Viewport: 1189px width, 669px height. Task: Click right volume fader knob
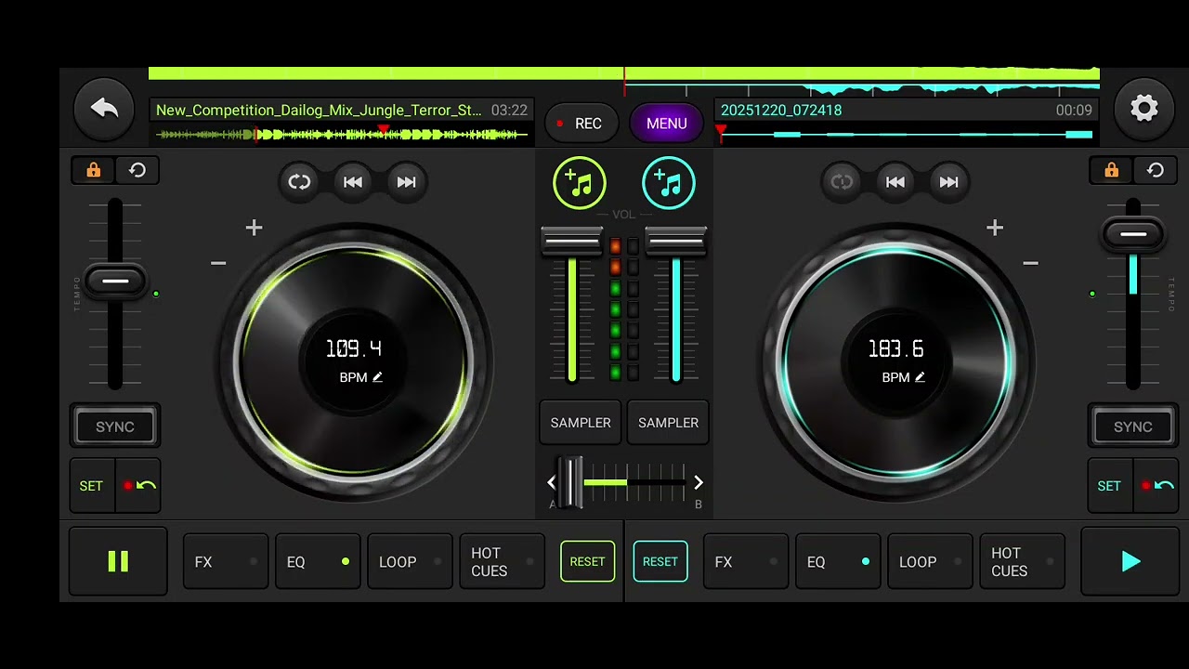pos(676,242)
